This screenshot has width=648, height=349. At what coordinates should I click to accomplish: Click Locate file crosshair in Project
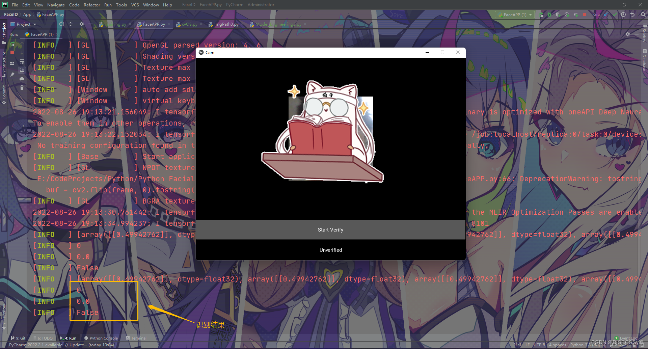click(62, 24)
